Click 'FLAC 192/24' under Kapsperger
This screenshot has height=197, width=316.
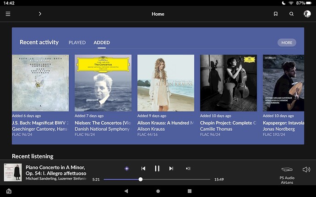click(x=274, y=135)
